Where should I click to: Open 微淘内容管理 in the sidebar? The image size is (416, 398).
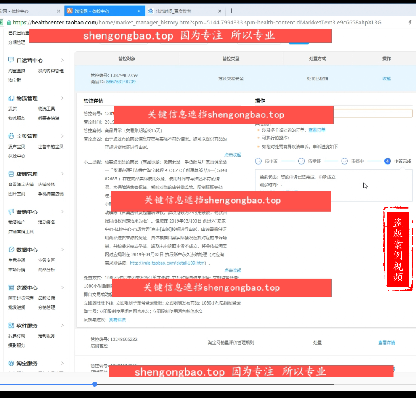[x=50, y=71]
